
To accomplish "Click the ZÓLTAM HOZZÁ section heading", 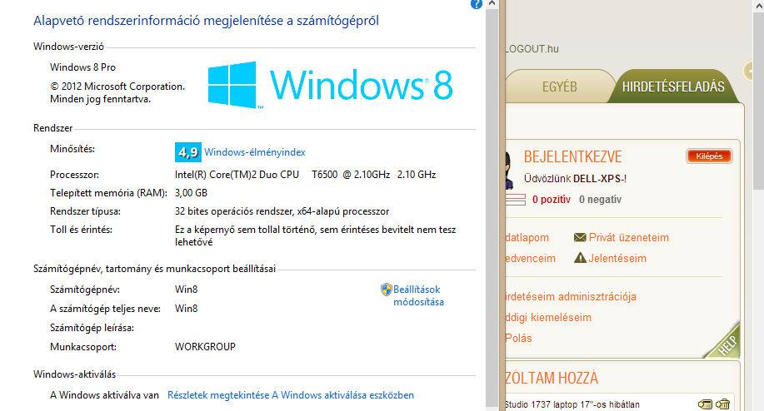I will click(552, 378).
